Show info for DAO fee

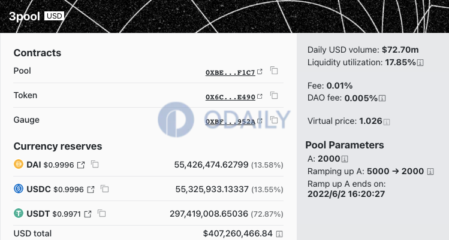(382, 98)
